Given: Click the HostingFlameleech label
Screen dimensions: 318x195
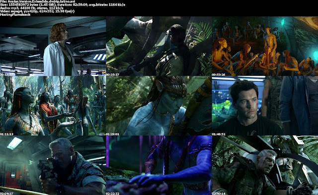Looking at the screenshot, I should [15, 14].
